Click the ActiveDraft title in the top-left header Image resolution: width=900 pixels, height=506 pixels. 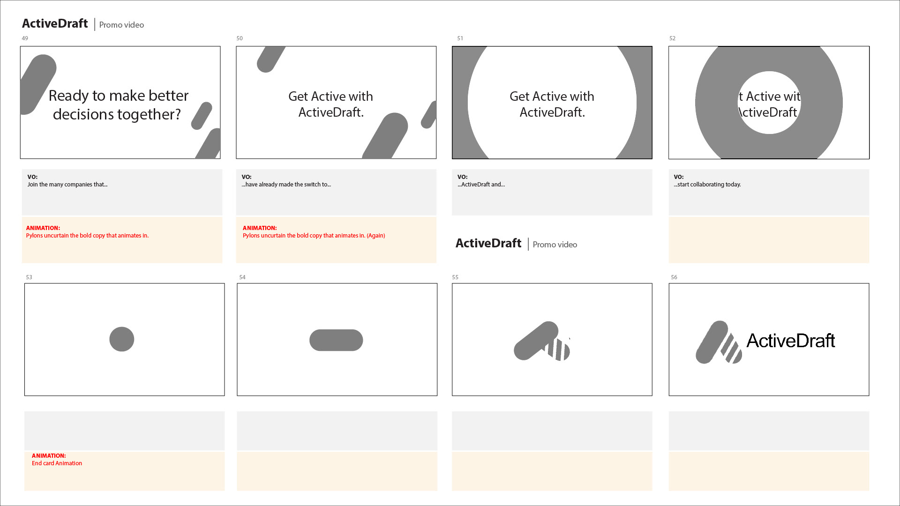coord(55,23)
